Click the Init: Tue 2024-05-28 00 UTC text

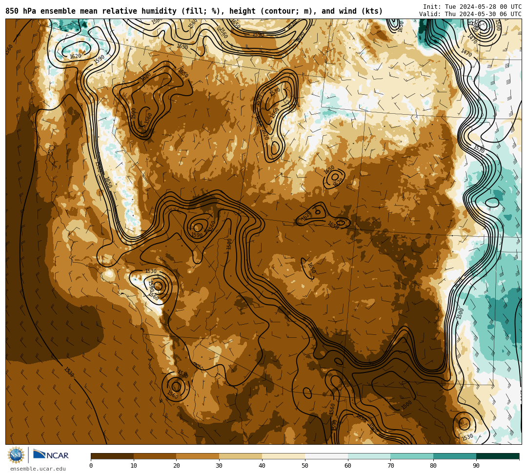pos(472,7)
